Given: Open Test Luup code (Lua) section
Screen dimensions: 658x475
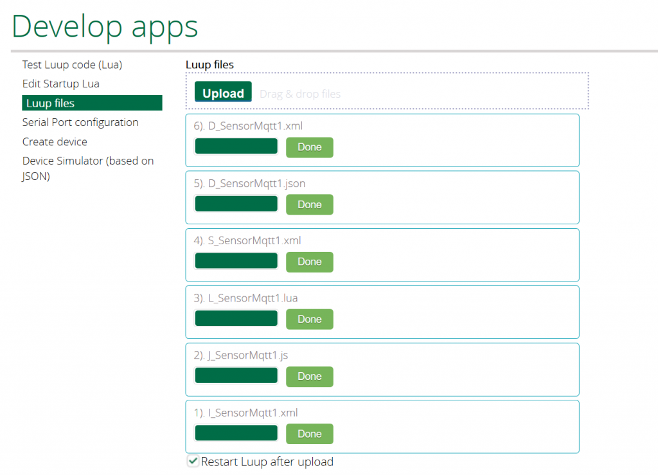Looking at the screenshot, I should pyautogui.click(x=72, y=65).
